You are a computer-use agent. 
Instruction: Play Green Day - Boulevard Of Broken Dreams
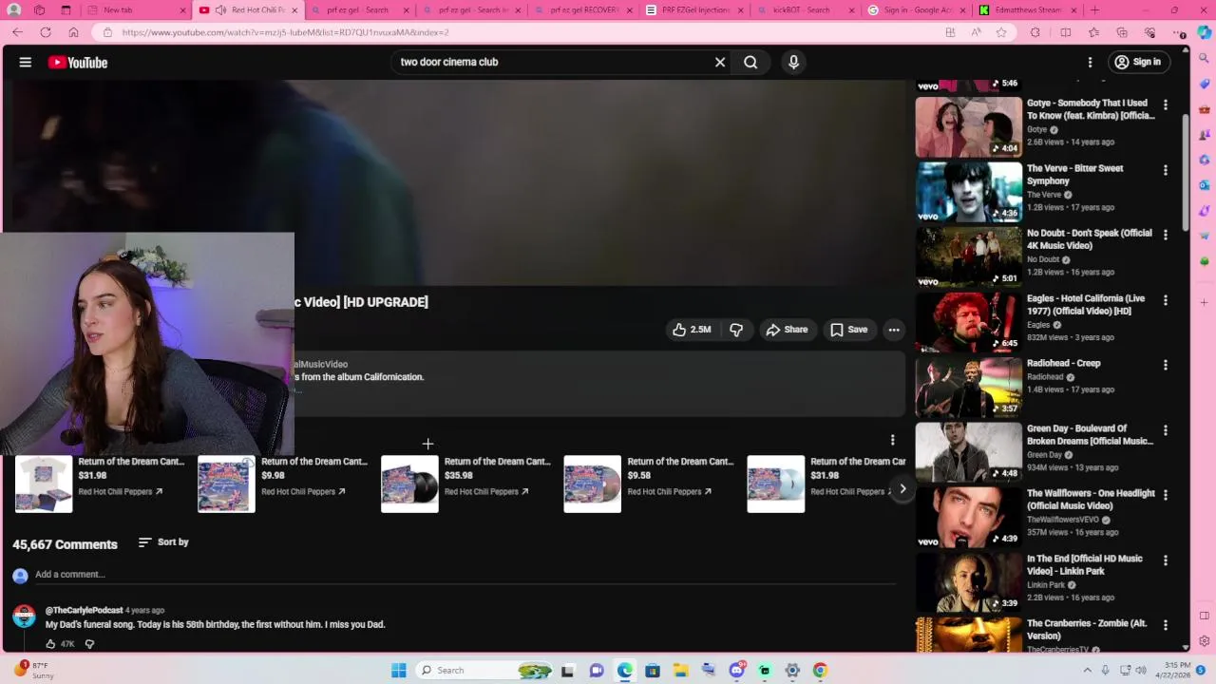(x=969, y=452)
